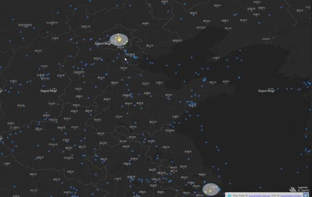The image size is (312, 197).
Task: Click the Datong city label
Action: [55, 38]
